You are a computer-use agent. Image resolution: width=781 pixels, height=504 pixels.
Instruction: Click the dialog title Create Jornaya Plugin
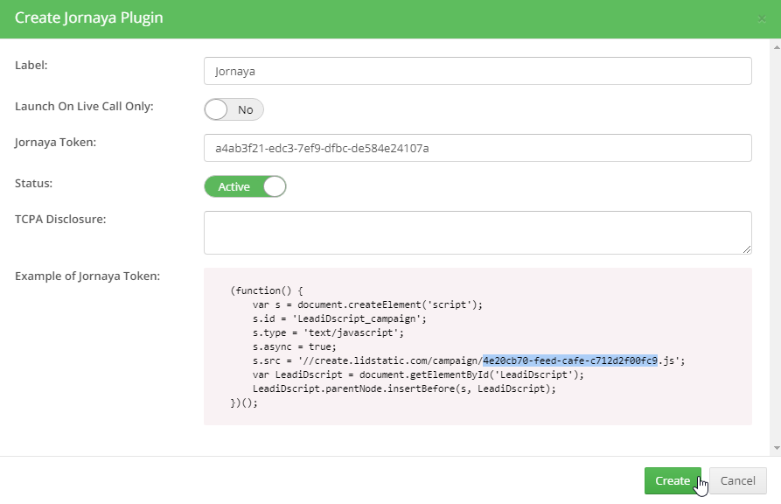[x=88, y=17]
